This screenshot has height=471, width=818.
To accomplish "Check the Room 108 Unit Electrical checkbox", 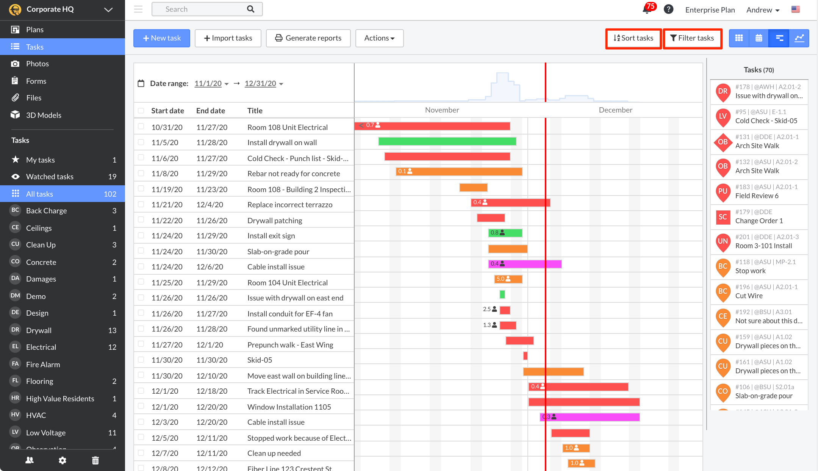I will click(141, 127).
